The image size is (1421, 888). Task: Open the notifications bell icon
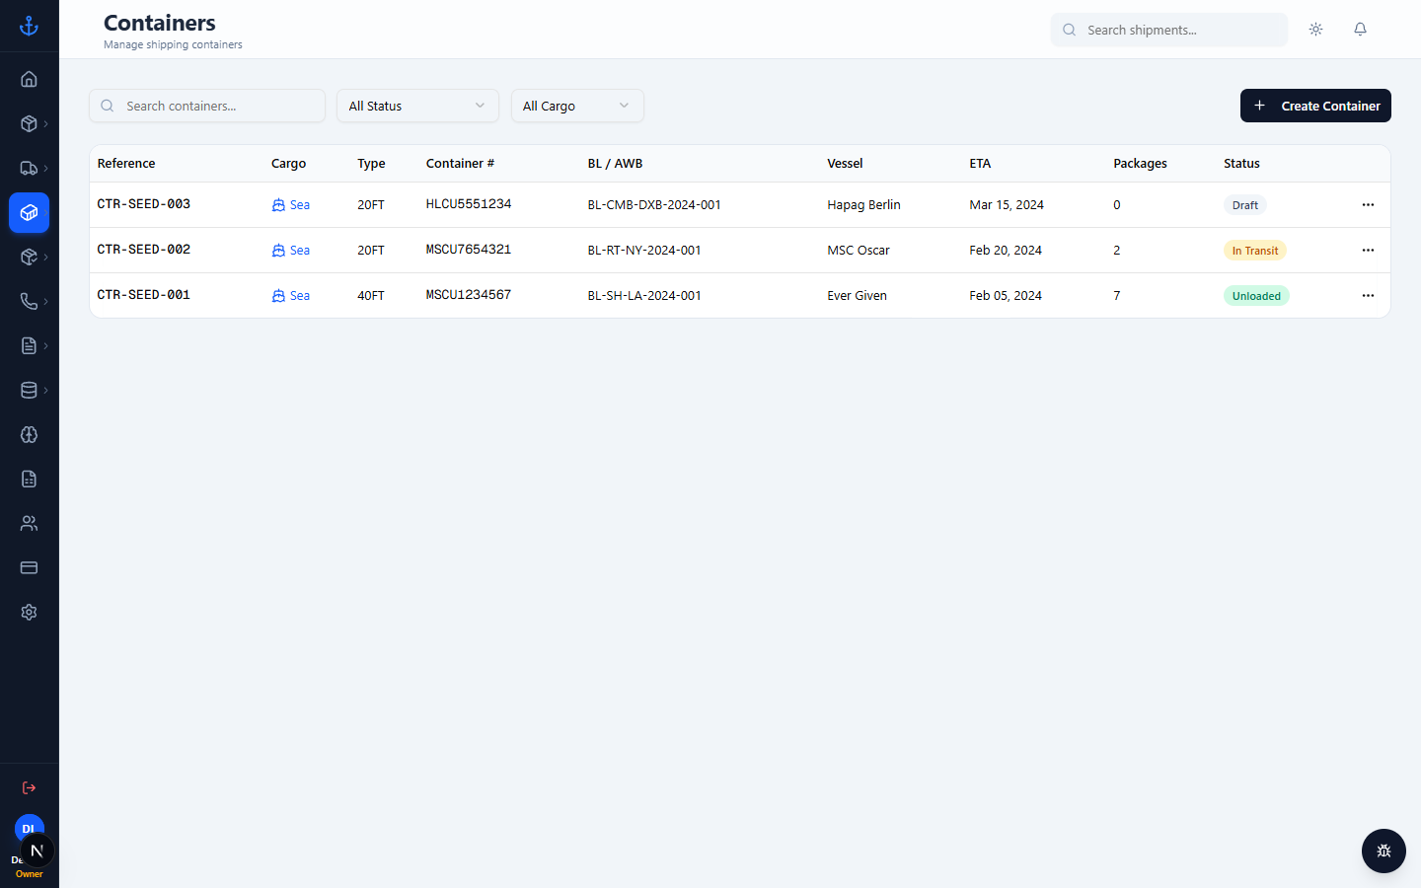click(x=1360, y=30)
